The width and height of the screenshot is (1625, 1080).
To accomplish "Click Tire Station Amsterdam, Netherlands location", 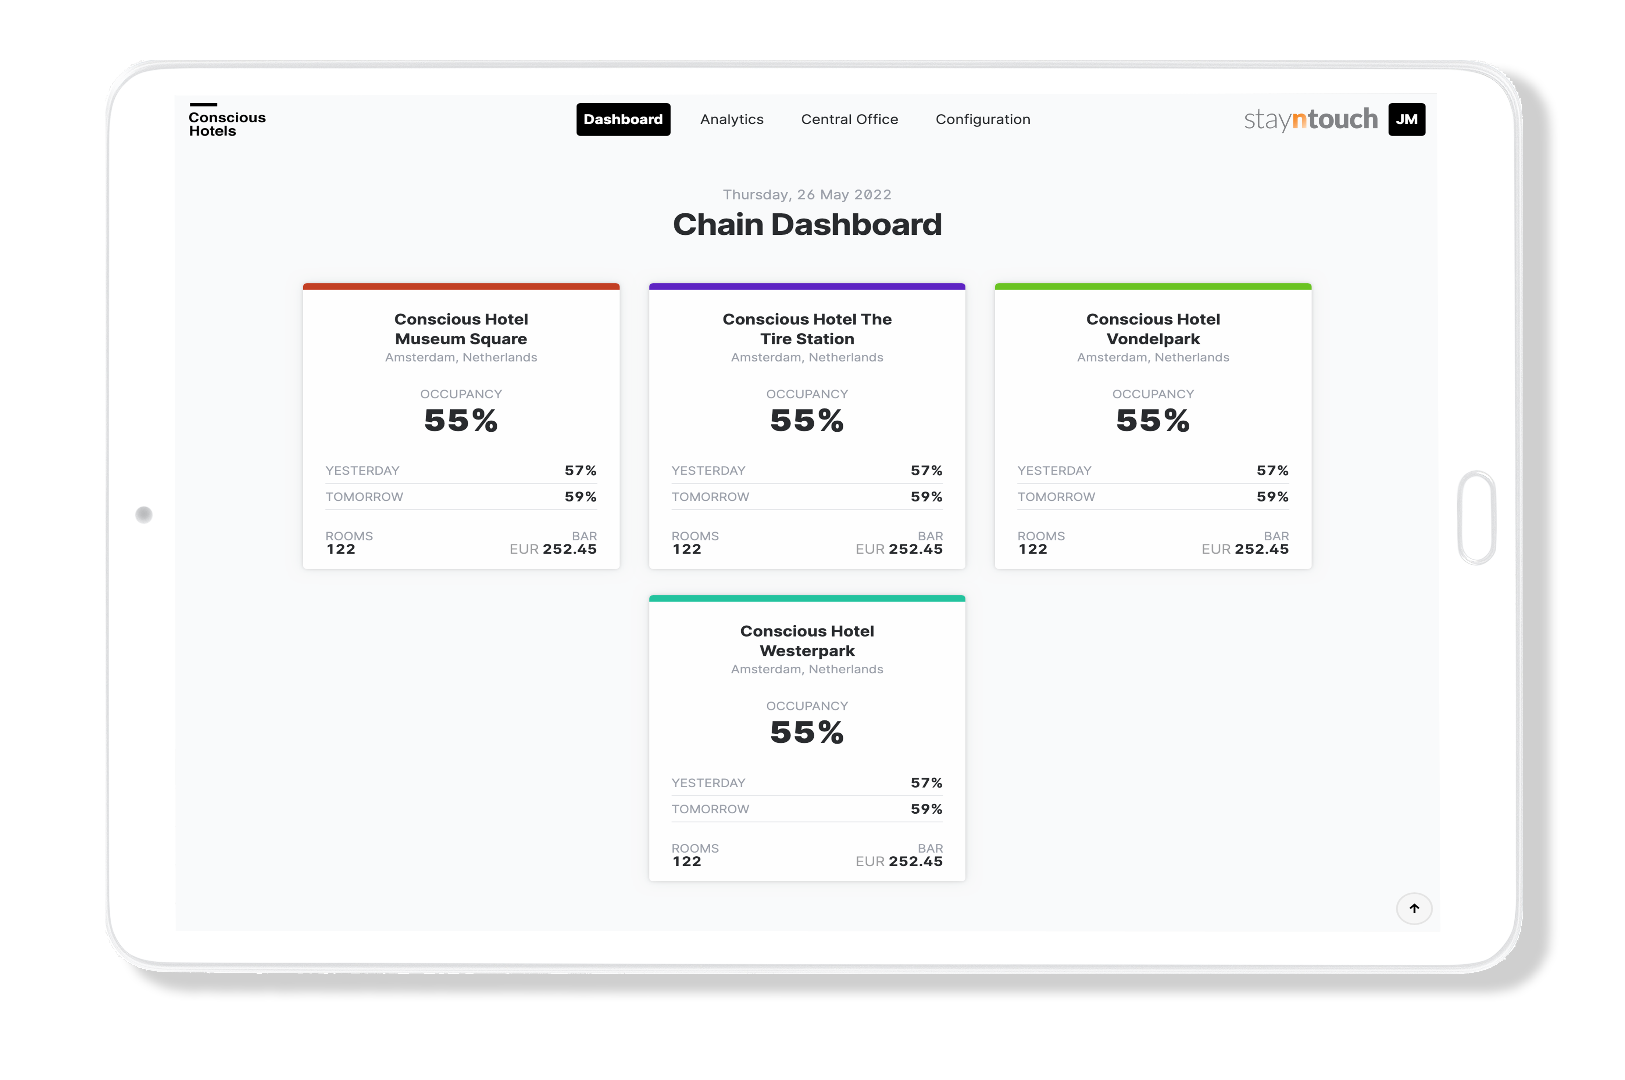I will 806,357.
